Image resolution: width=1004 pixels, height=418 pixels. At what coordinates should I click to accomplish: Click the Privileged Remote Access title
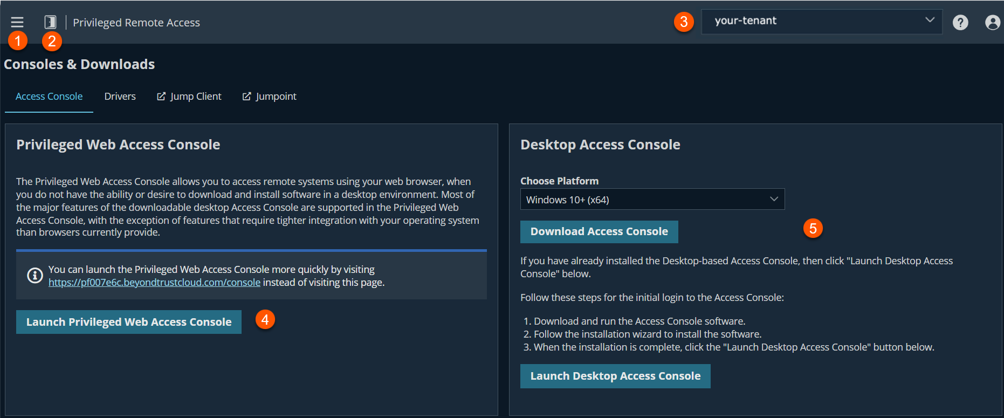pos(136,22)
